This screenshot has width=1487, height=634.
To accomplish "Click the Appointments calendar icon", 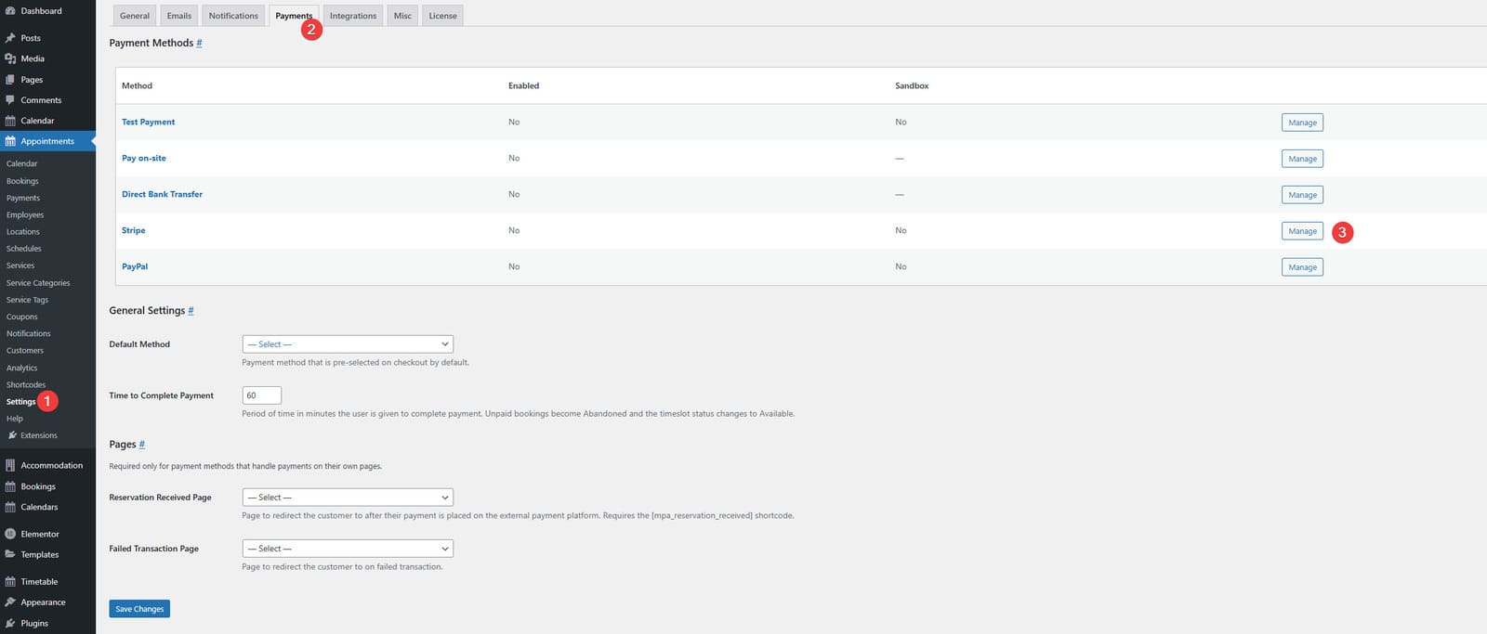I will [x=10, y=141].
